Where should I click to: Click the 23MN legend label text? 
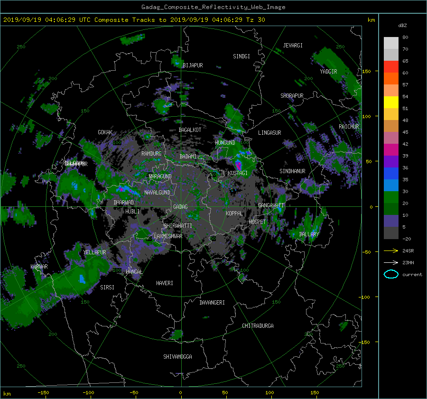(x=408, y=263)
